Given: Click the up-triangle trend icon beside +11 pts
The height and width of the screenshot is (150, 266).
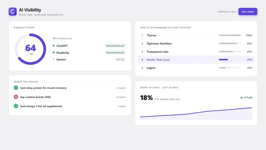Looking at the screenshot, I should click(241, 98).
